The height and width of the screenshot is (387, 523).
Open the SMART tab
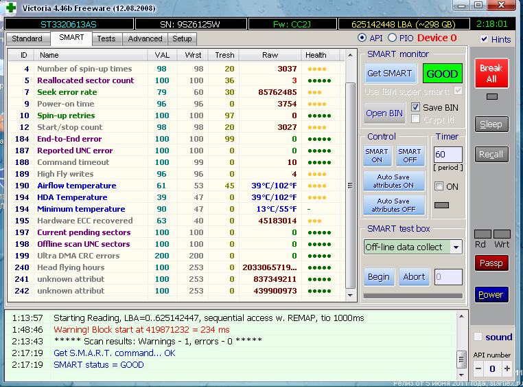[71, 38]
